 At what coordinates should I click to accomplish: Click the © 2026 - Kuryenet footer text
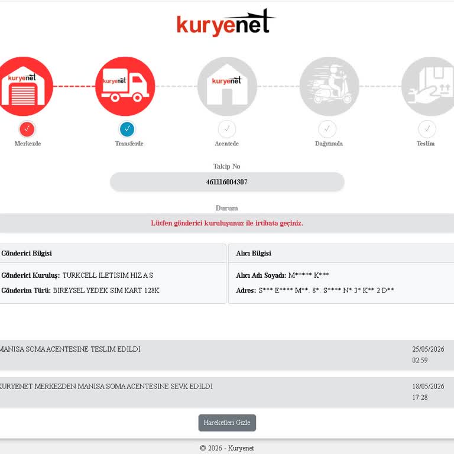tap(227, 448)
